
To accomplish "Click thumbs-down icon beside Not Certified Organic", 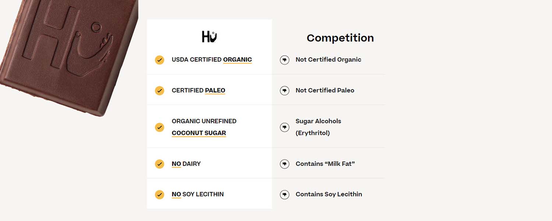I will (284, 60).
